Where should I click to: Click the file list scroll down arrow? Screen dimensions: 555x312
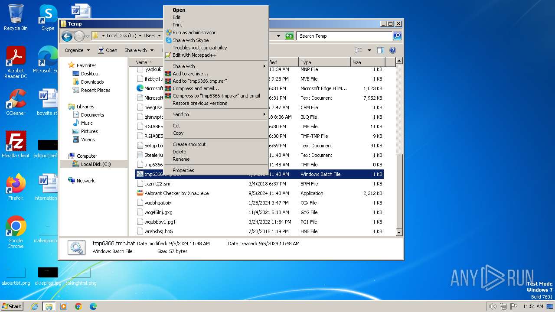pos(399,232)
